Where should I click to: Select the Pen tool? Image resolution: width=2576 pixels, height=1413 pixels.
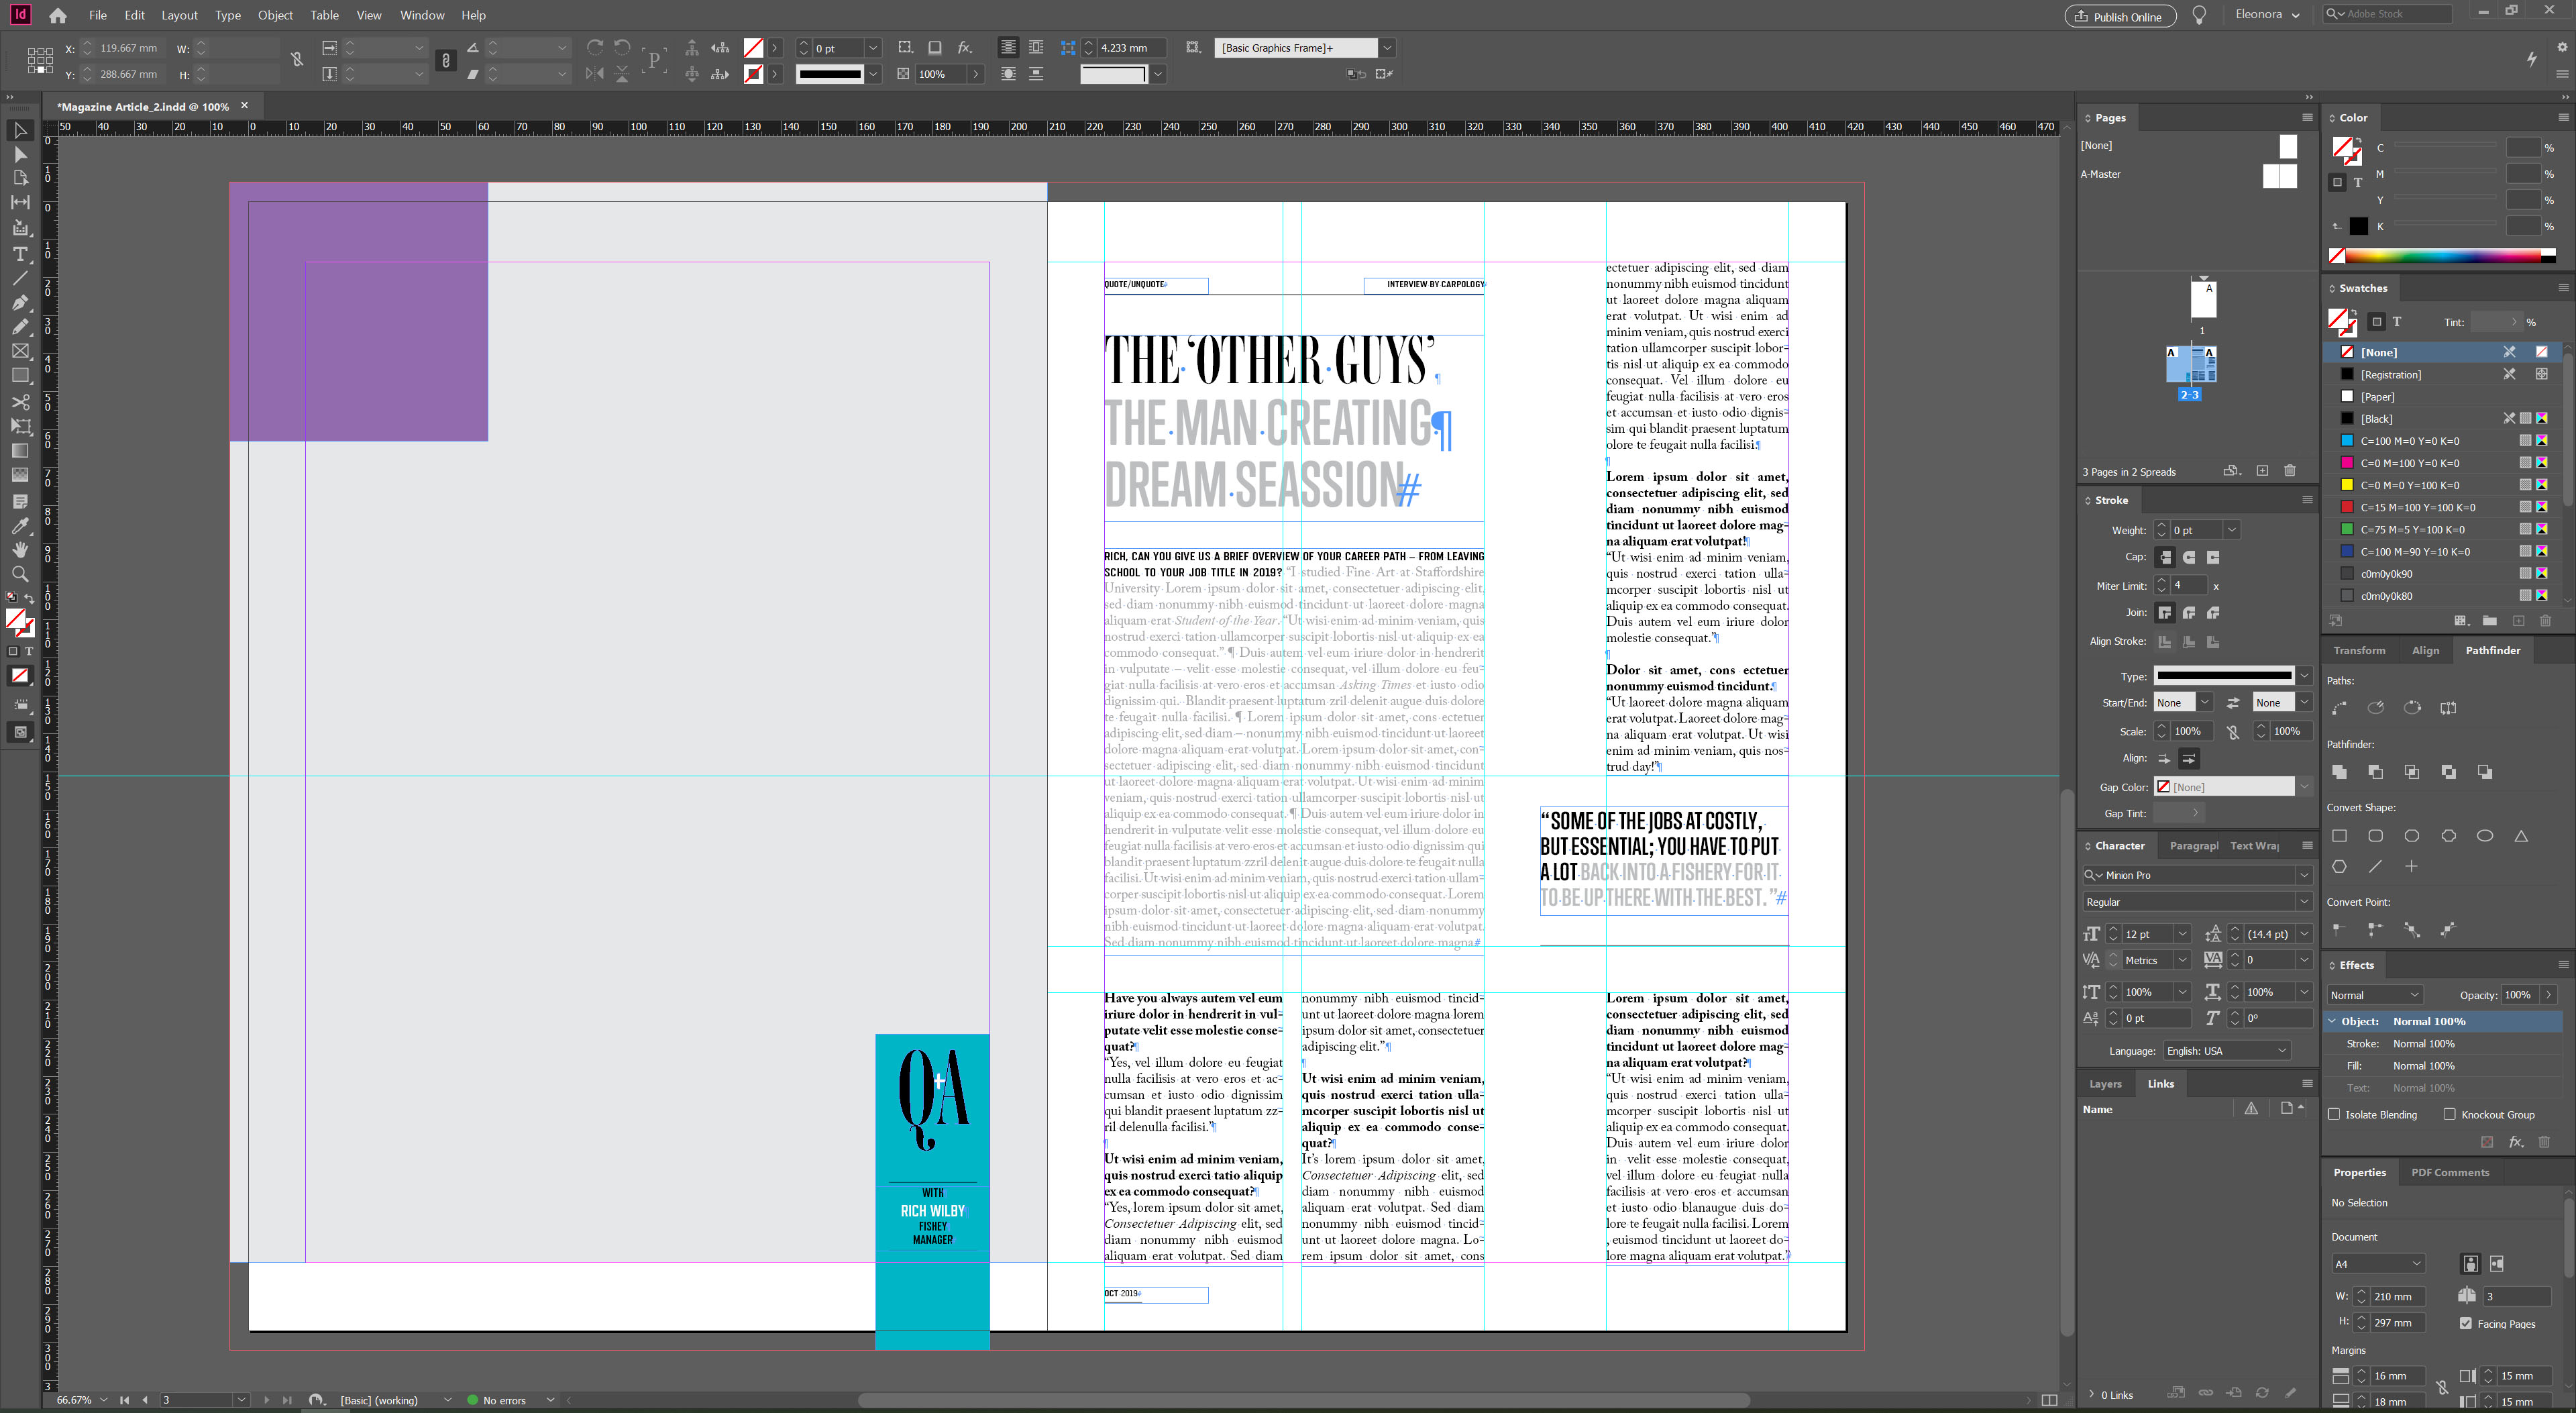20,302
